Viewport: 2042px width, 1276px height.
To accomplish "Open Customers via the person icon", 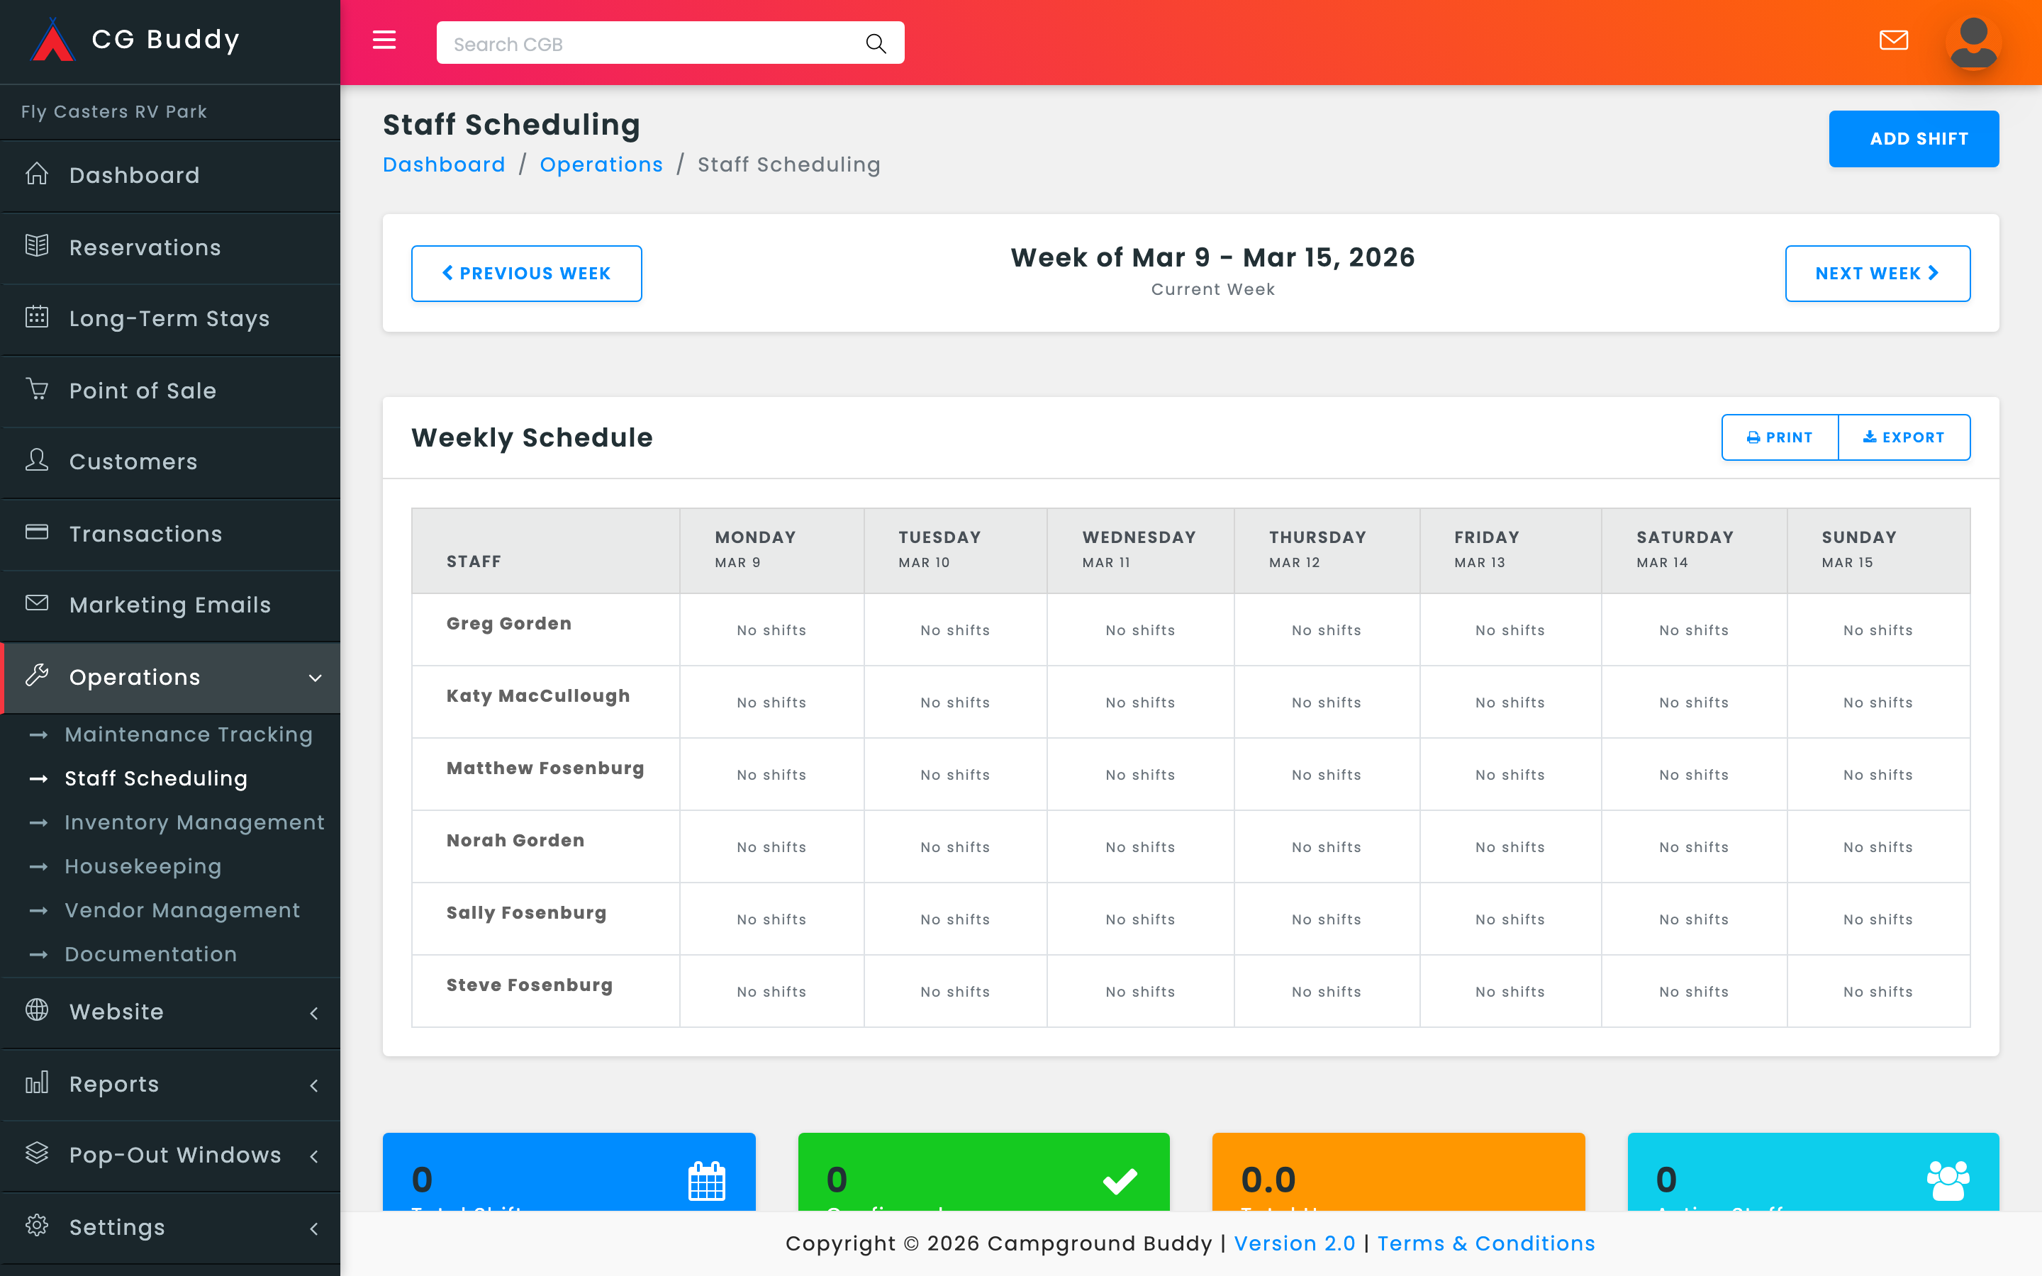I will tap(37, 461).
